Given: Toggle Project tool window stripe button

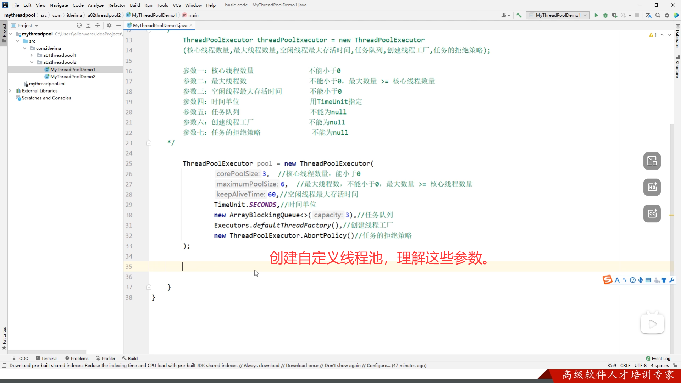Looking at the screenshot, I should pyautogui.click(x=4, y=32).
